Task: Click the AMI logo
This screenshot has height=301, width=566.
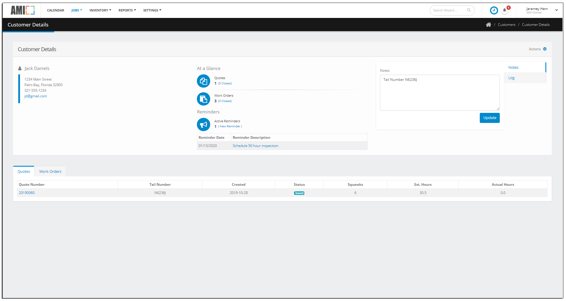Action: coord(23,10)
